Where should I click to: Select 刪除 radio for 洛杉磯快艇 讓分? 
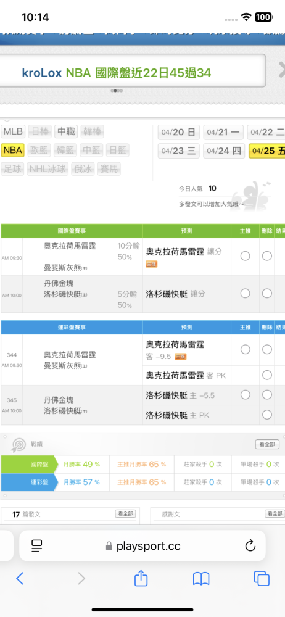tap(267, 293)
